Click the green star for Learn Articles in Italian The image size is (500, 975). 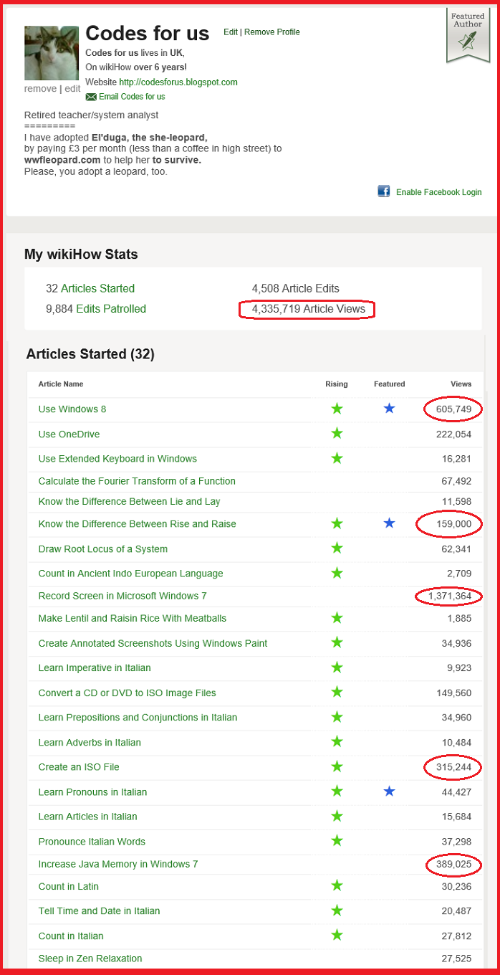tap(337, 816)
